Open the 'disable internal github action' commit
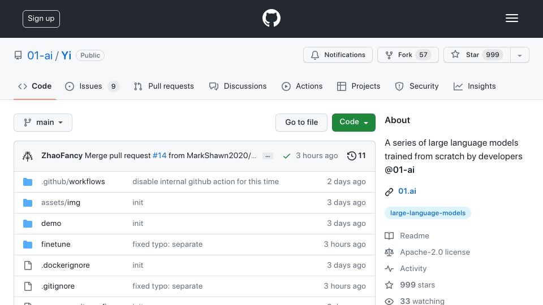543x305 pixels. coord(205,181)
